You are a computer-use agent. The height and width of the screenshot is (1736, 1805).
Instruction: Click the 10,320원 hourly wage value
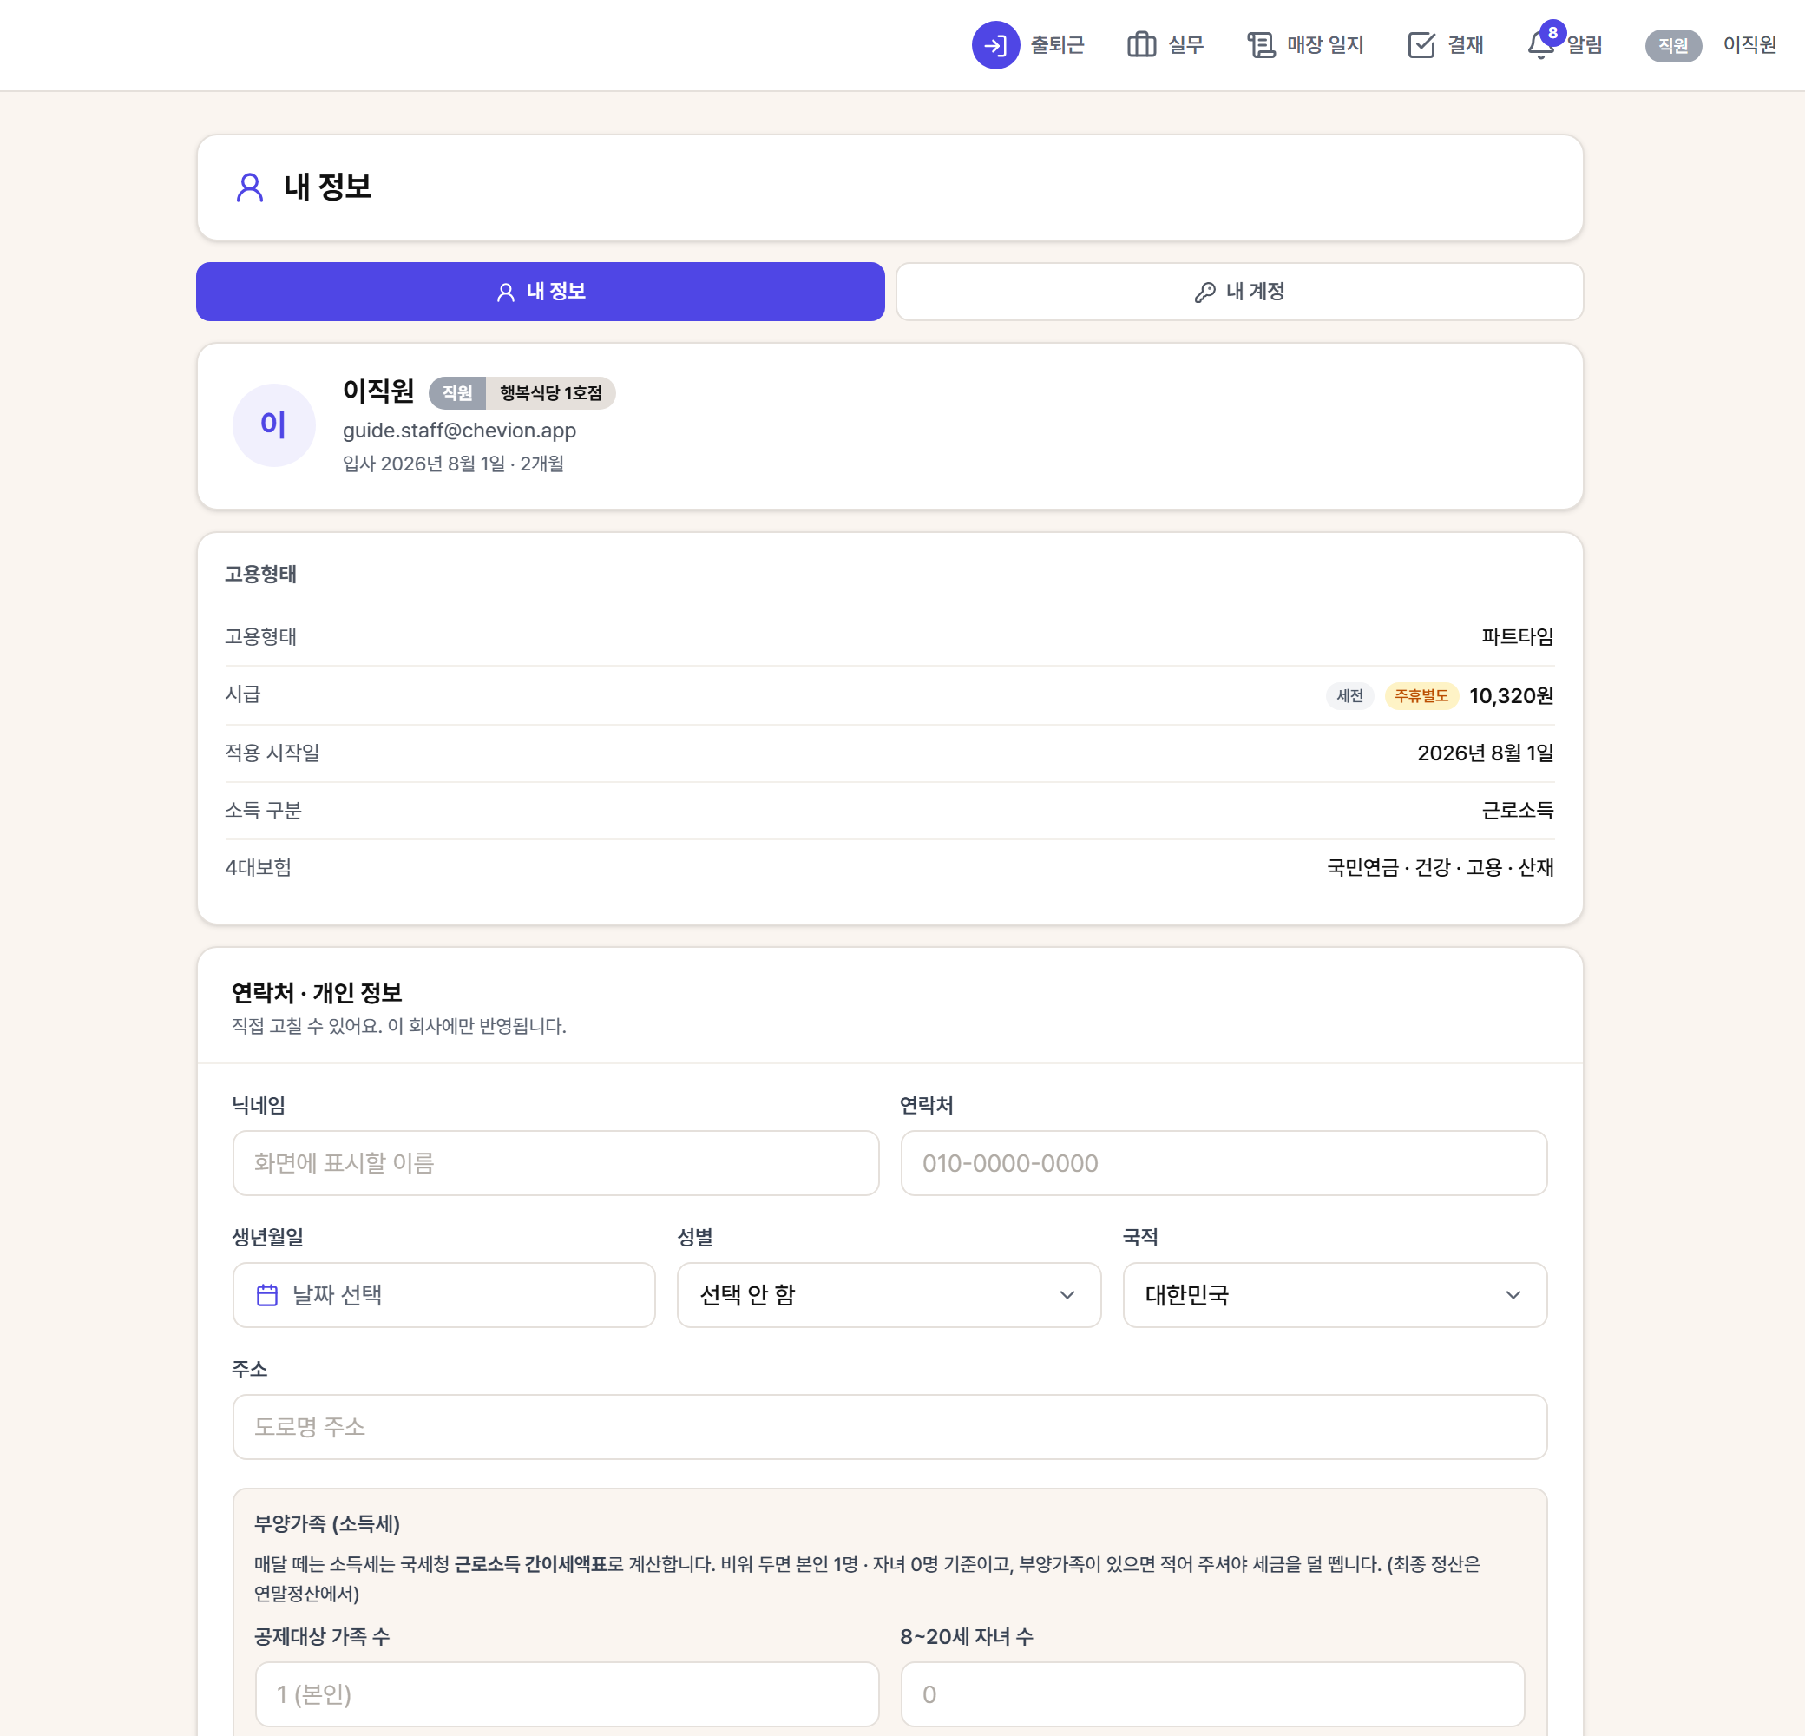pyautogui.click(x=1510, y=695)
